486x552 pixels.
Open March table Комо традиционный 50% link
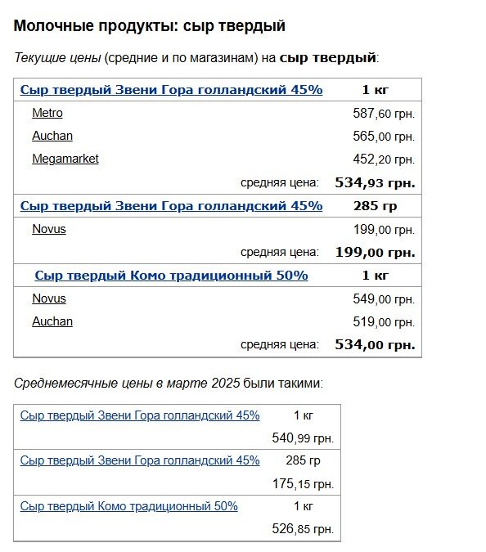129,506
